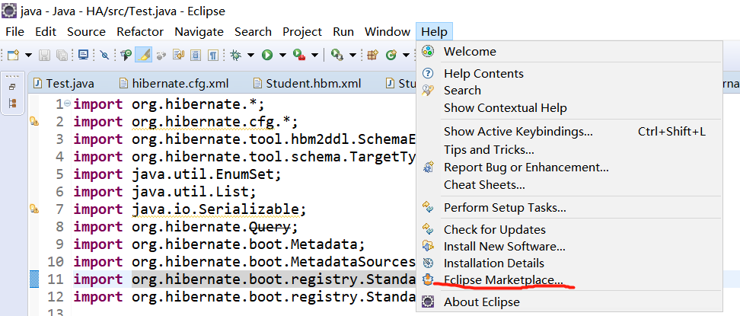Toggle Show Whitespace Characters pilcrow icon
Image resolution: width=740 pixels, height=316 pixels.
(x=213, y=55)
